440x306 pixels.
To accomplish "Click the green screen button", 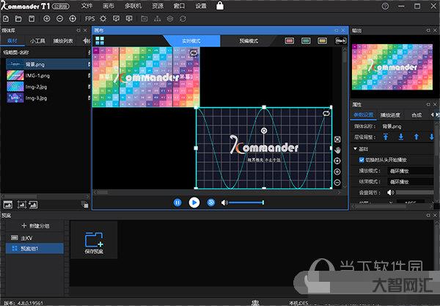I will (306, 41).
